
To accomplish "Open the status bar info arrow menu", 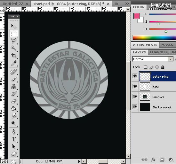I will click(79, 161).
